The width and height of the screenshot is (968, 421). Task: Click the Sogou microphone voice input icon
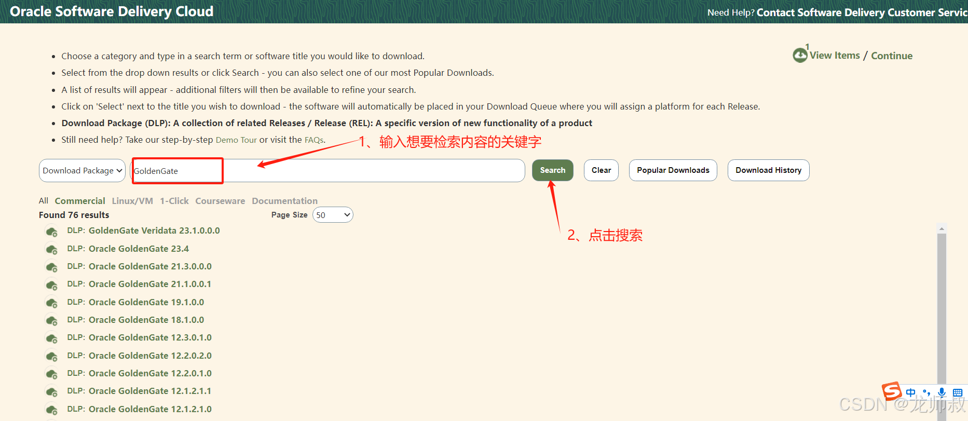click(x=942, y=392)
